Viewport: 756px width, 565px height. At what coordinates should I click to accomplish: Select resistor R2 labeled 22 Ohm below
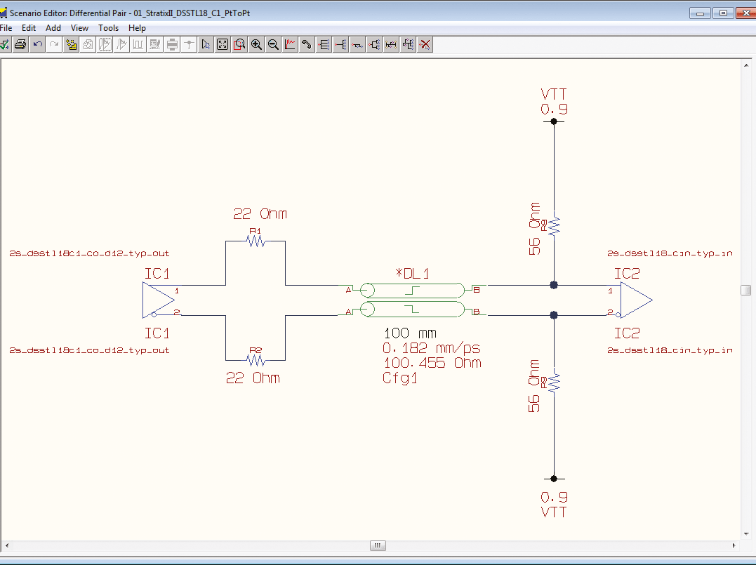click(x=256, y=359)
